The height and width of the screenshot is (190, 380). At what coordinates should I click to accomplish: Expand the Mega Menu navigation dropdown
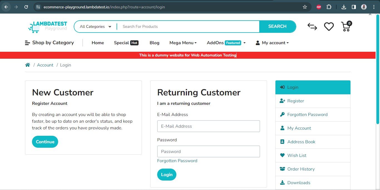coord(183,43)
